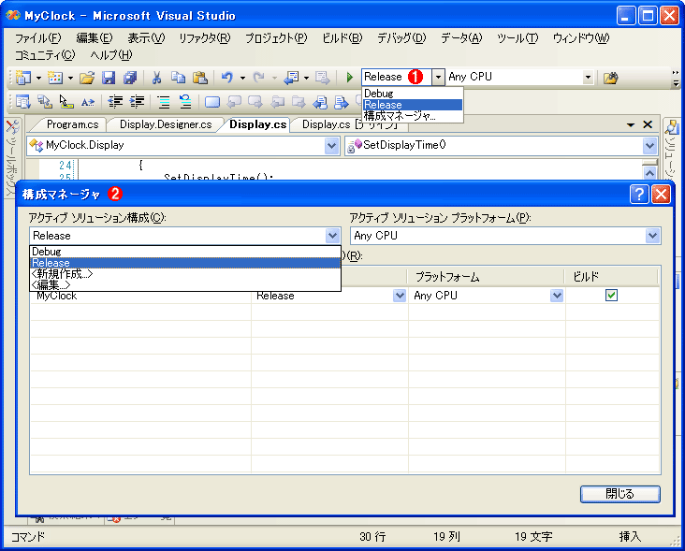Select Debug in the toolbar configuration list

pyautogui.click(x=413, y=93)
